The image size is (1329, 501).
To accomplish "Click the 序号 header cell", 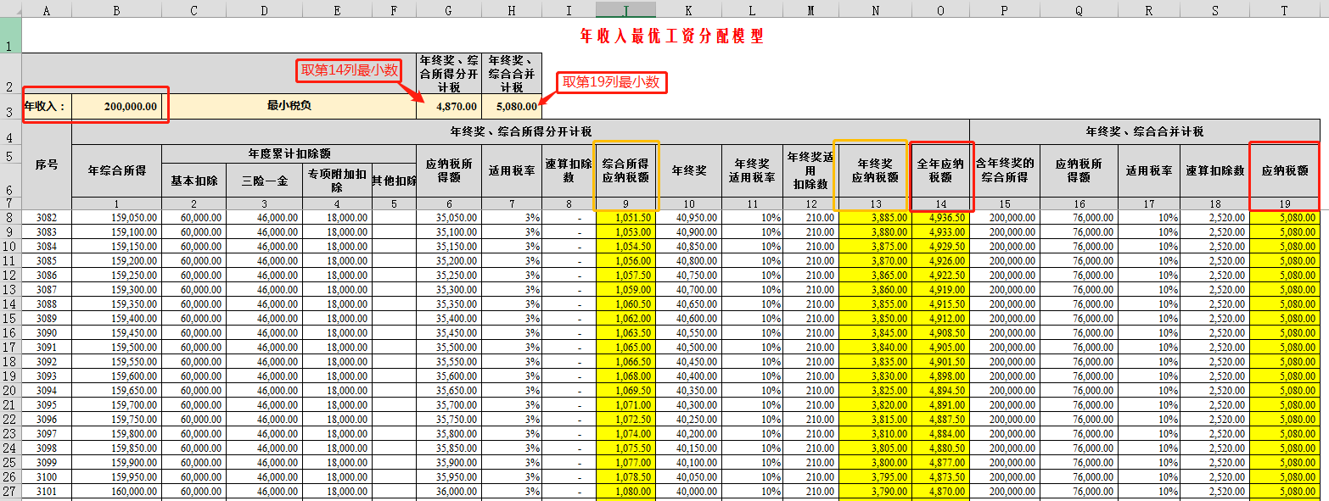I will (46, 164).
